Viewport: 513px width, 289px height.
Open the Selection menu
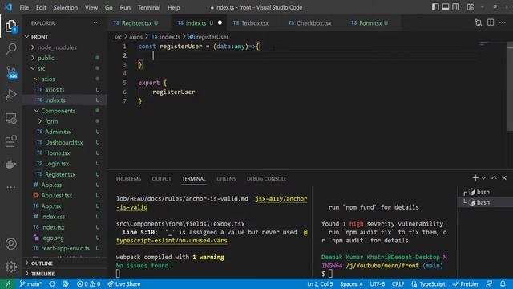click(66, 7)
